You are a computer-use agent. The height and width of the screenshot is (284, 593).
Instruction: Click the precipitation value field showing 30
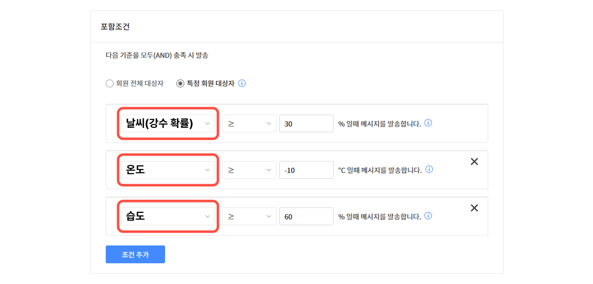coord(306,123)
